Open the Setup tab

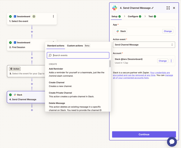pos(116,16)
